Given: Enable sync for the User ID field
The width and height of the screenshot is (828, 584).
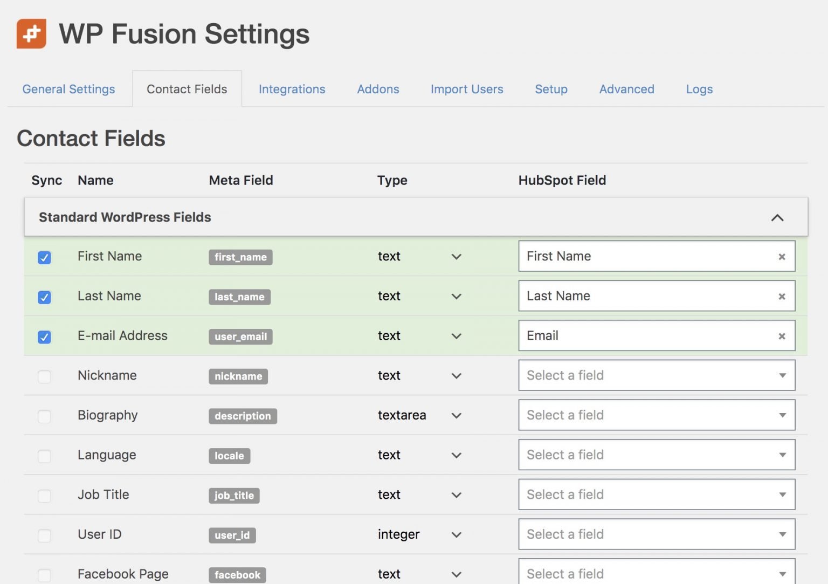Looking at the screenshot, I should tap(44, 535).
